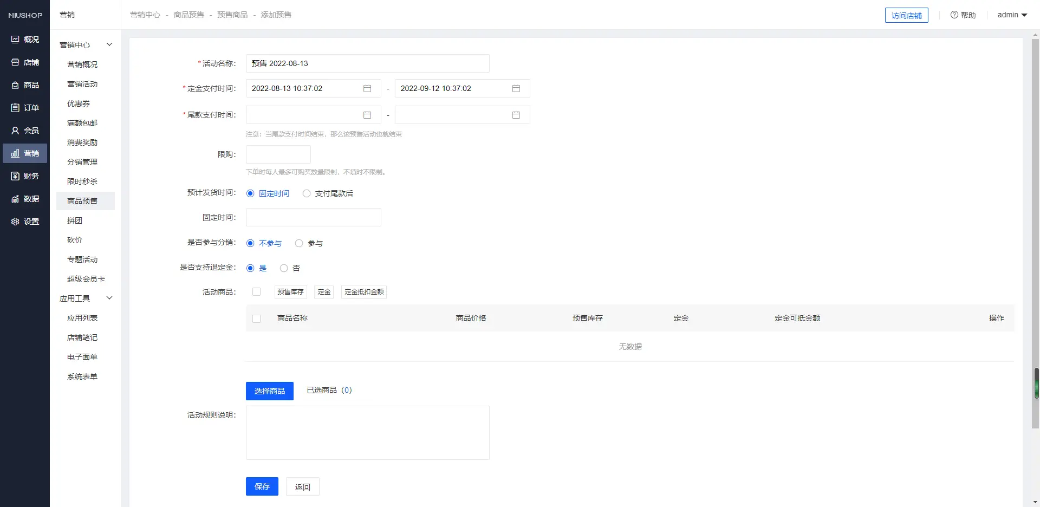Image resolution: width=1040 pixels, height=507 pixels.
Task: Check the select-all checkbox in product table header
Action: (257, 318)
